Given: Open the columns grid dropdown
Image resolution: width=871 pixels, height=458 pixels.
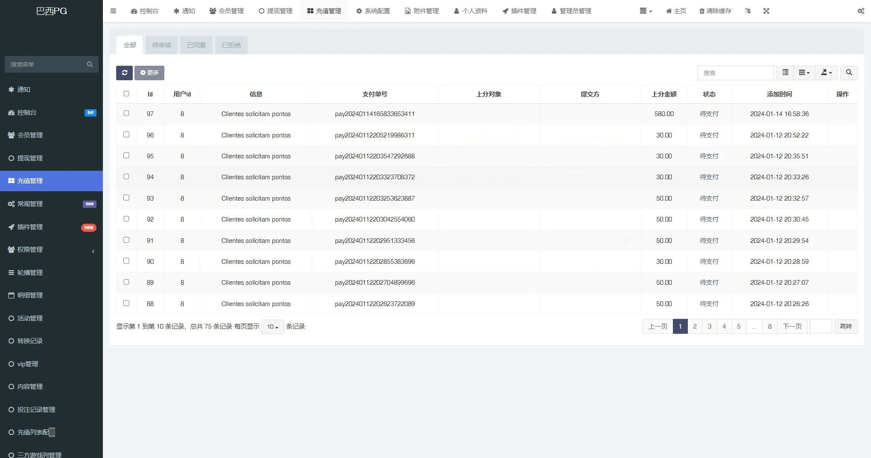Looking at the screenshot, I should tap(804, 73).
